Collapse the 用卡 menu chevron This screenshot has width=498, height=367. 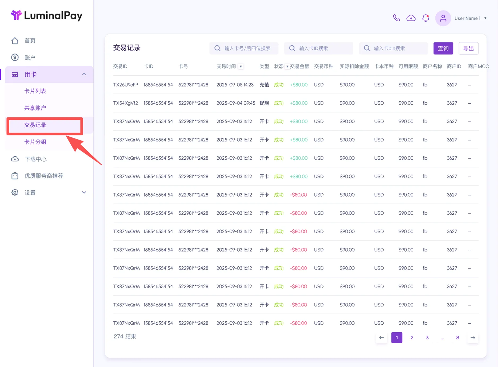[x=84, y=74]
